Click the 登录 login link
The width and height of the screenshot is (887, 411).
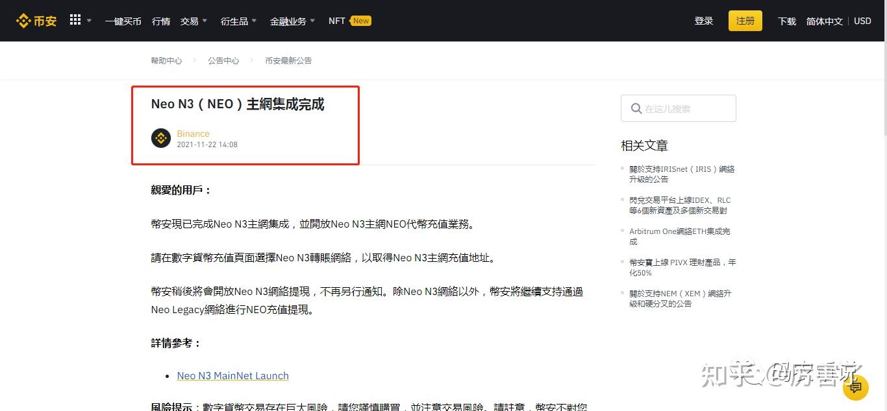pyautogui.click(x=704, y=21)
